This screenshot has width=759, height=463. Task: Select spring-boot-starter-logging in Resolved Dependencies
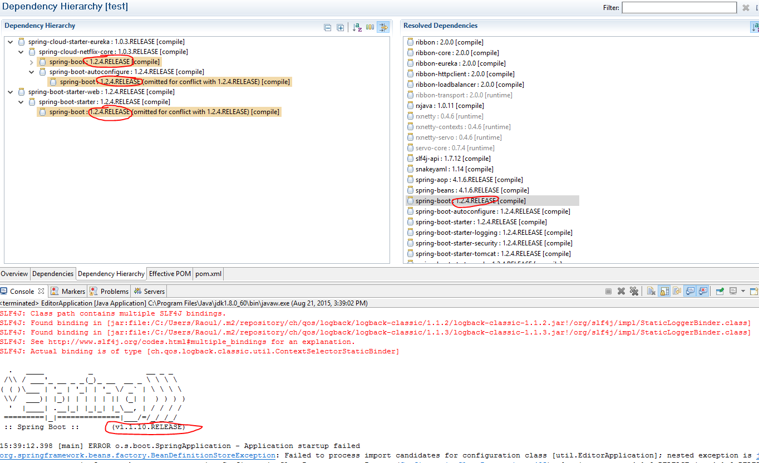pyautogui.click(x=490, y=233)
